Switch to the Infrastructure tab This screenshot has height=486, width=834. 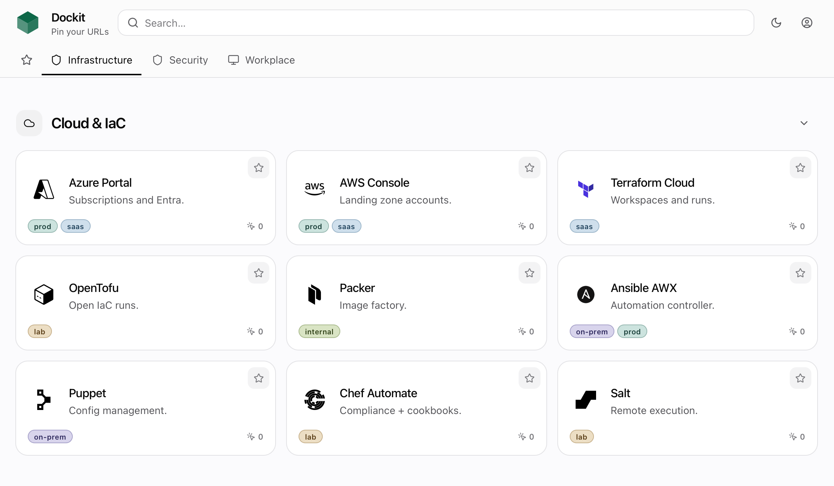point(92,60)
